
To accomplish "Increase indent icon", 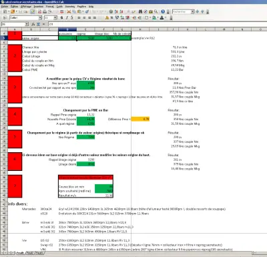I will tap(140, 17).
